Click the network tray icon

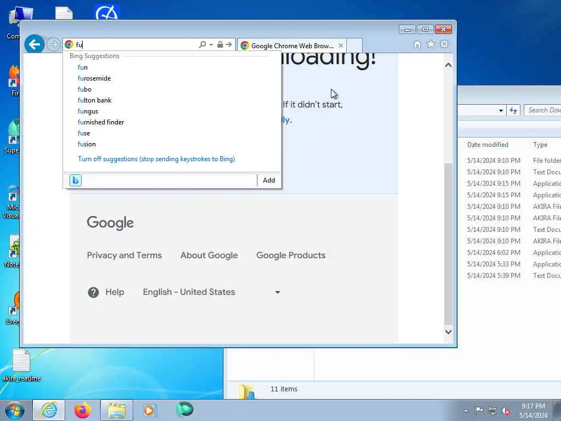493,411
